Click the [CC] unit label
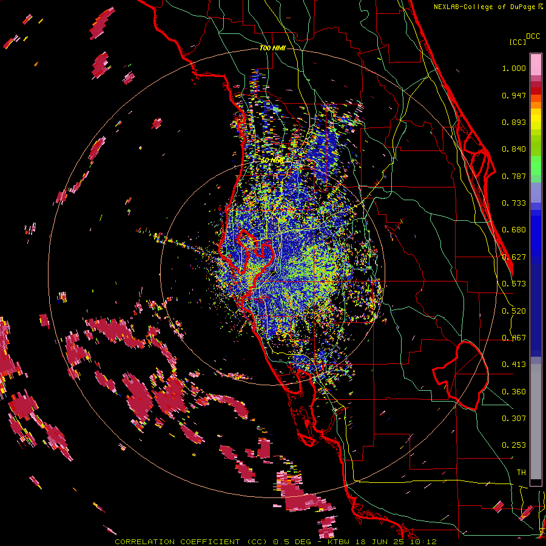Screen dimensions: 546x546 point(518,42)
